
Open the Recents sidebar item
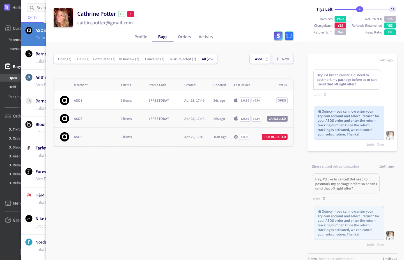(x=15, y=40)
